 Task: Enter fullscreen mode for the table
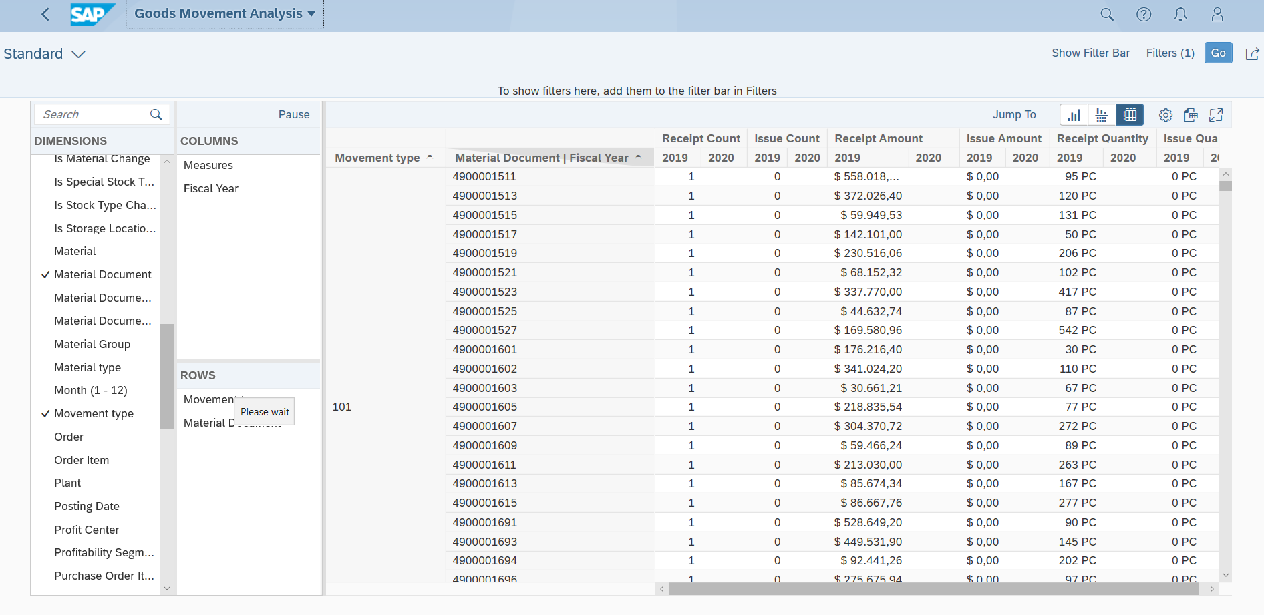click(x=1216, y=114)
